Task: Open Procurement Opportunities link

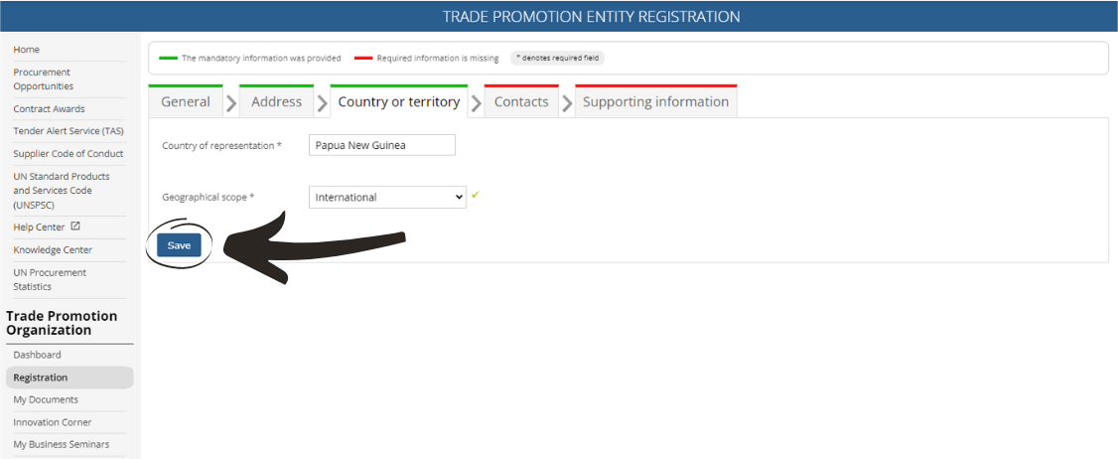Action: click(43, 79)
